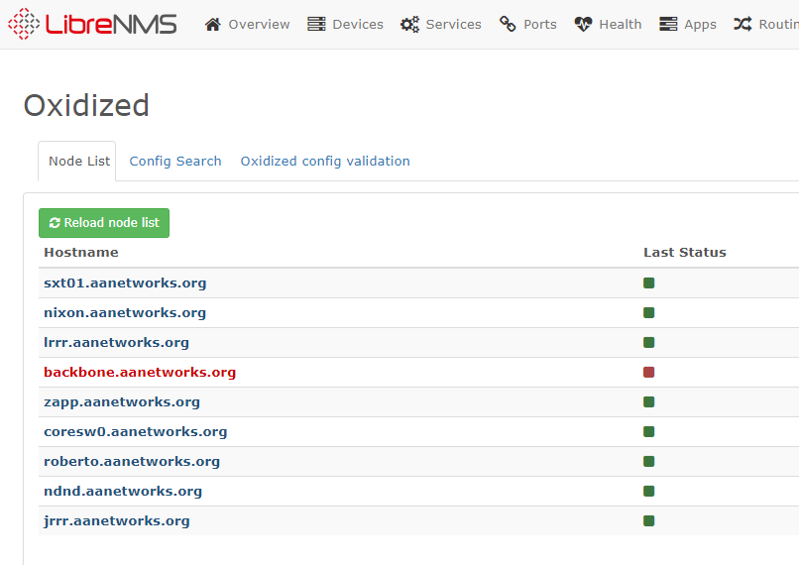Screen dimensions: 799x565
Task: Click the Reload node list button
Action: [104, 223]
